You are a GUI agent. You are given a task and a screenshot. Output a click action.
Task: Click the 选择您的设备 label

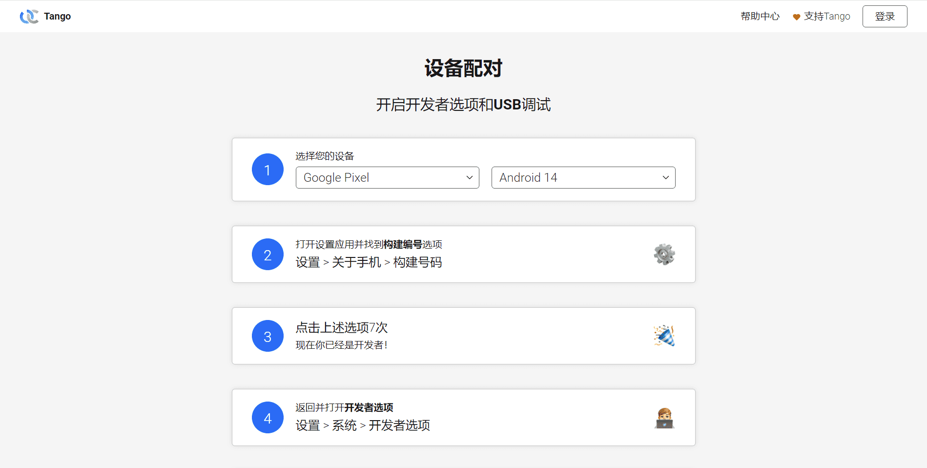pyautogui.click(x=325, y=156)
